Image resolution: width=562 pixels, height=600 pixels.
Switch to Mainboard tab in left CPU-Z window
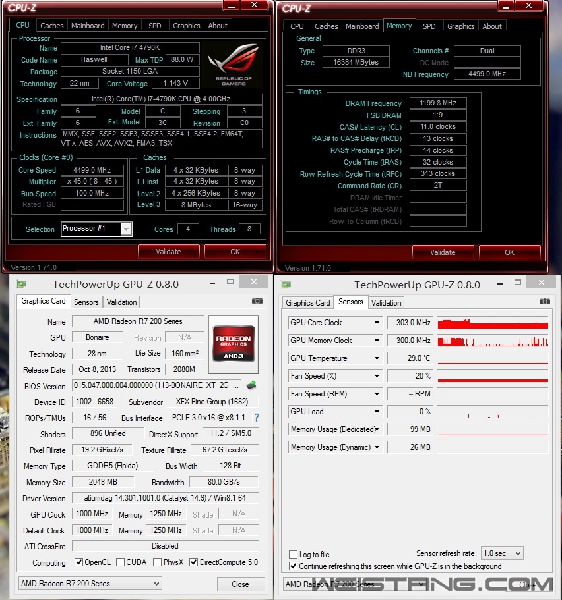pos(88,26)
